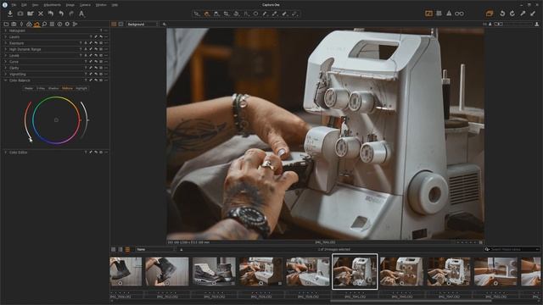Expand the Levels panel

tap(6, 55)
